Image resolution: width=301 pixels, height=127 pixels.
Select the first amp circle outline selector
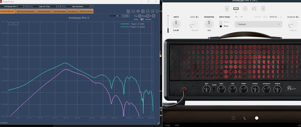[x=233, y=118]
